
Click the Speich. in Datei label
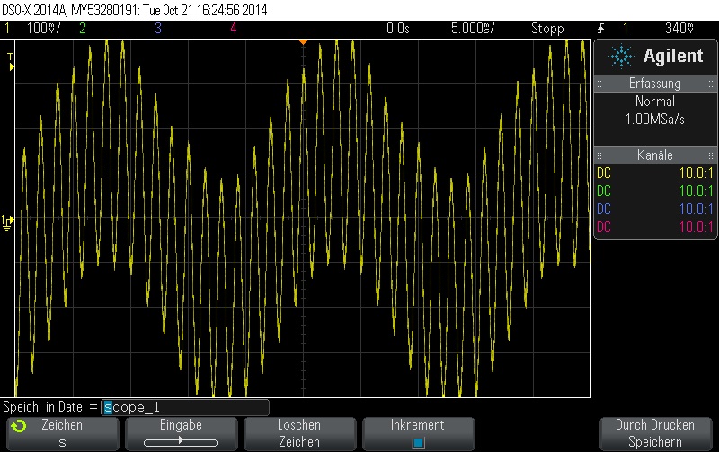[x=50, y=407]
